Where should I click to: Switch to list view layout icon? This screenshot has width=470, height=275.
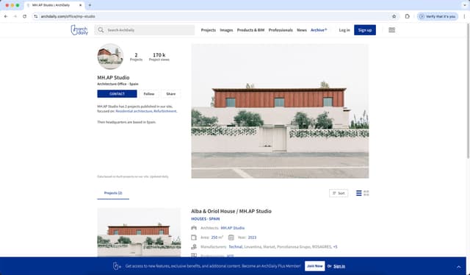(359, 193)
